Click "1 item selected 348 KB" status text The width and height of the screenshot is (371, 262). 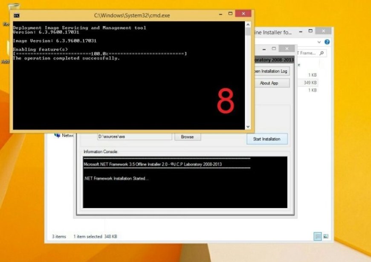(x=95, y=236)
